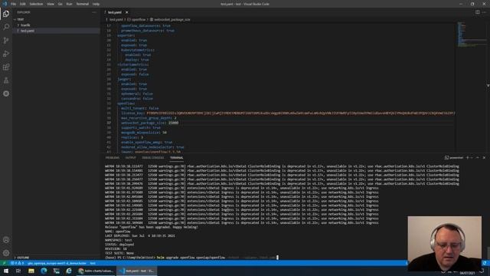Image resolution: width=490 pixels, height=276 pixels.
Task: Maximize the terminal panel with caret icon
Action: 478,158
